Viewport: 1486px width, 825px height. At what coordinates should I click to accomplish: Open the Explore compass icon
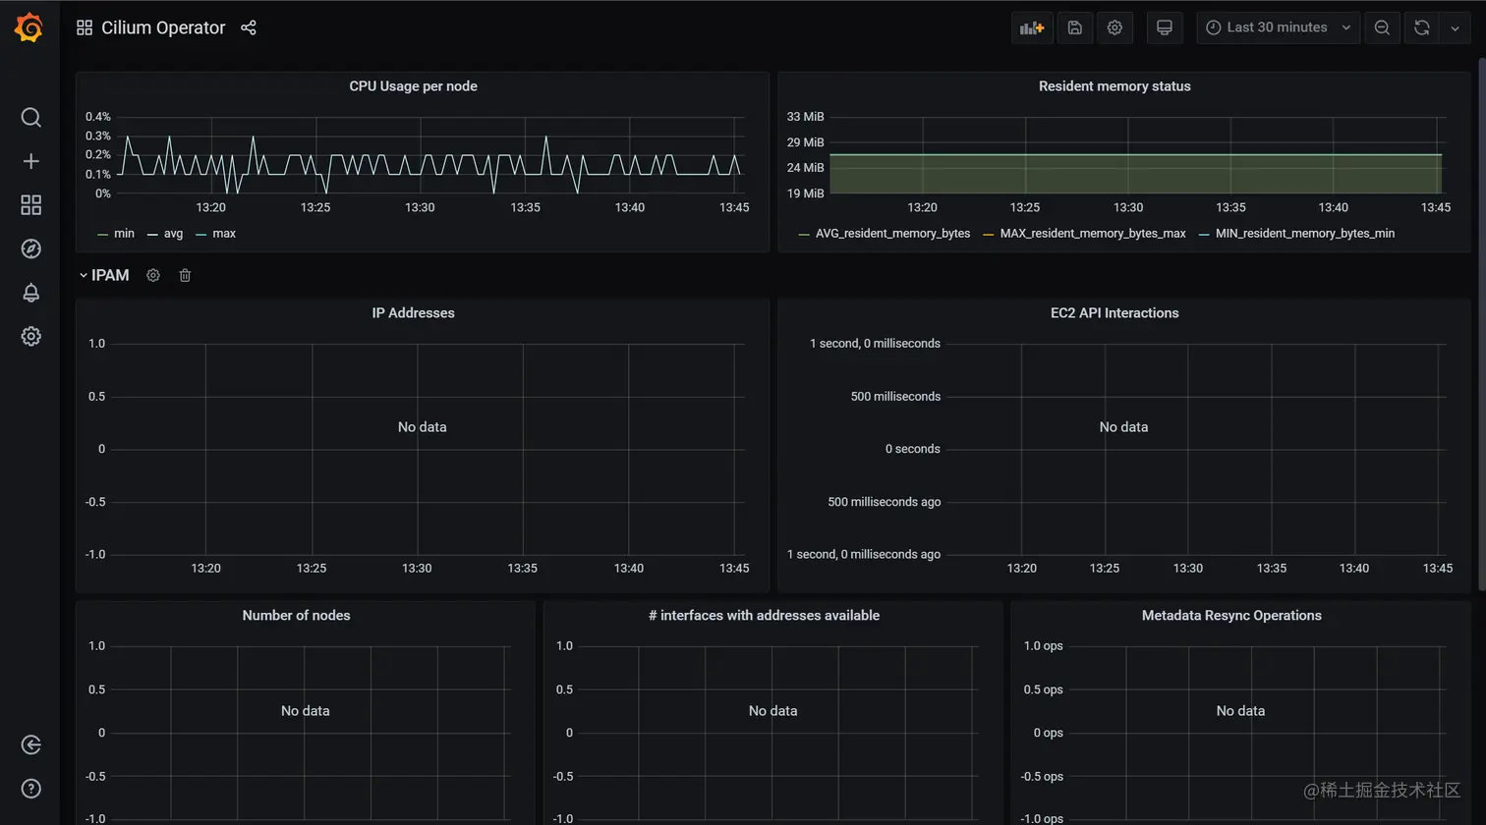(x=30, y=248)
